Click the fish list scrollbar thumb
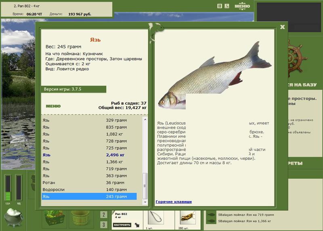The width and height of the screenshot is (323, 231). pyautogui.click(x=145, y=186)
